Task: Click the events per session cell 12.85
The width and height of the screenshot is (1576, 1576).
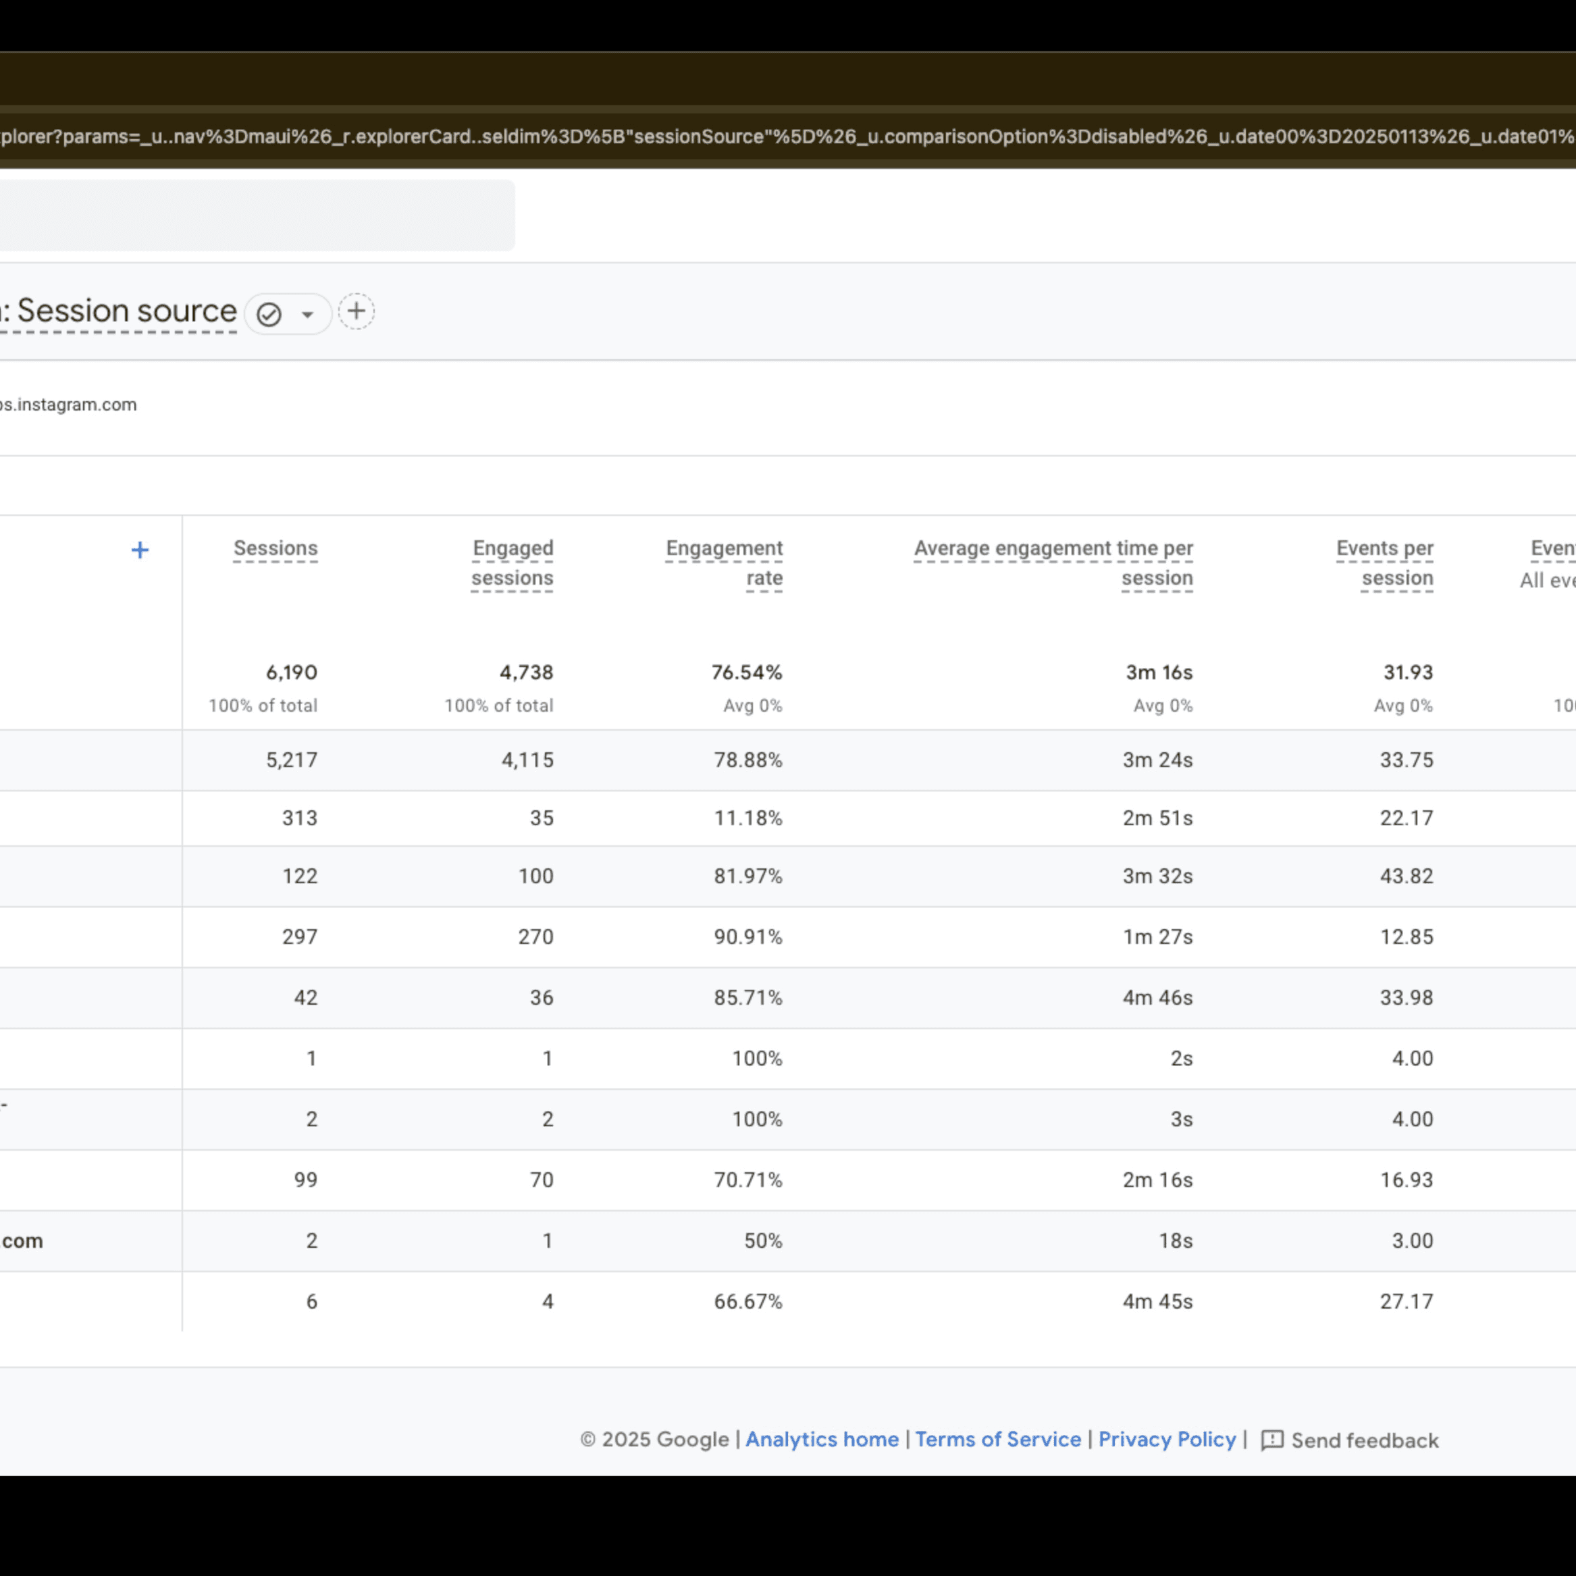Action: tap(1407, 937)
